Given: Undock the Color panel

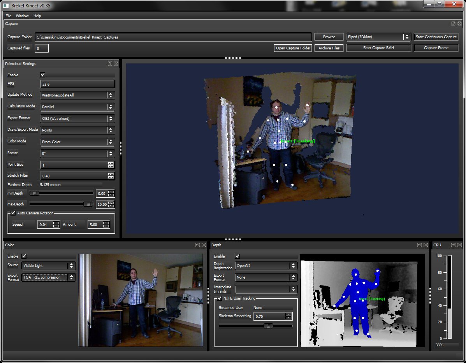Looking at the screenshot, I should pos(197,245).
